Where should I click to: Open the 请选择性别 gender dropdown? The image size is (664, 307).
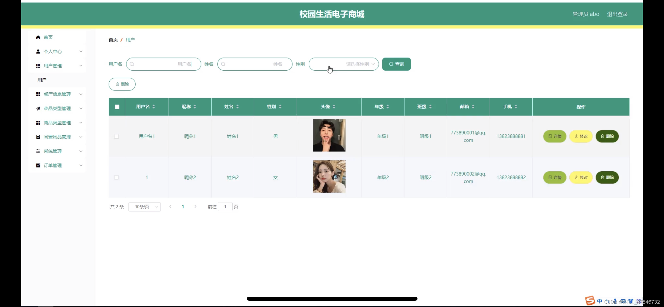coord(344,64)
